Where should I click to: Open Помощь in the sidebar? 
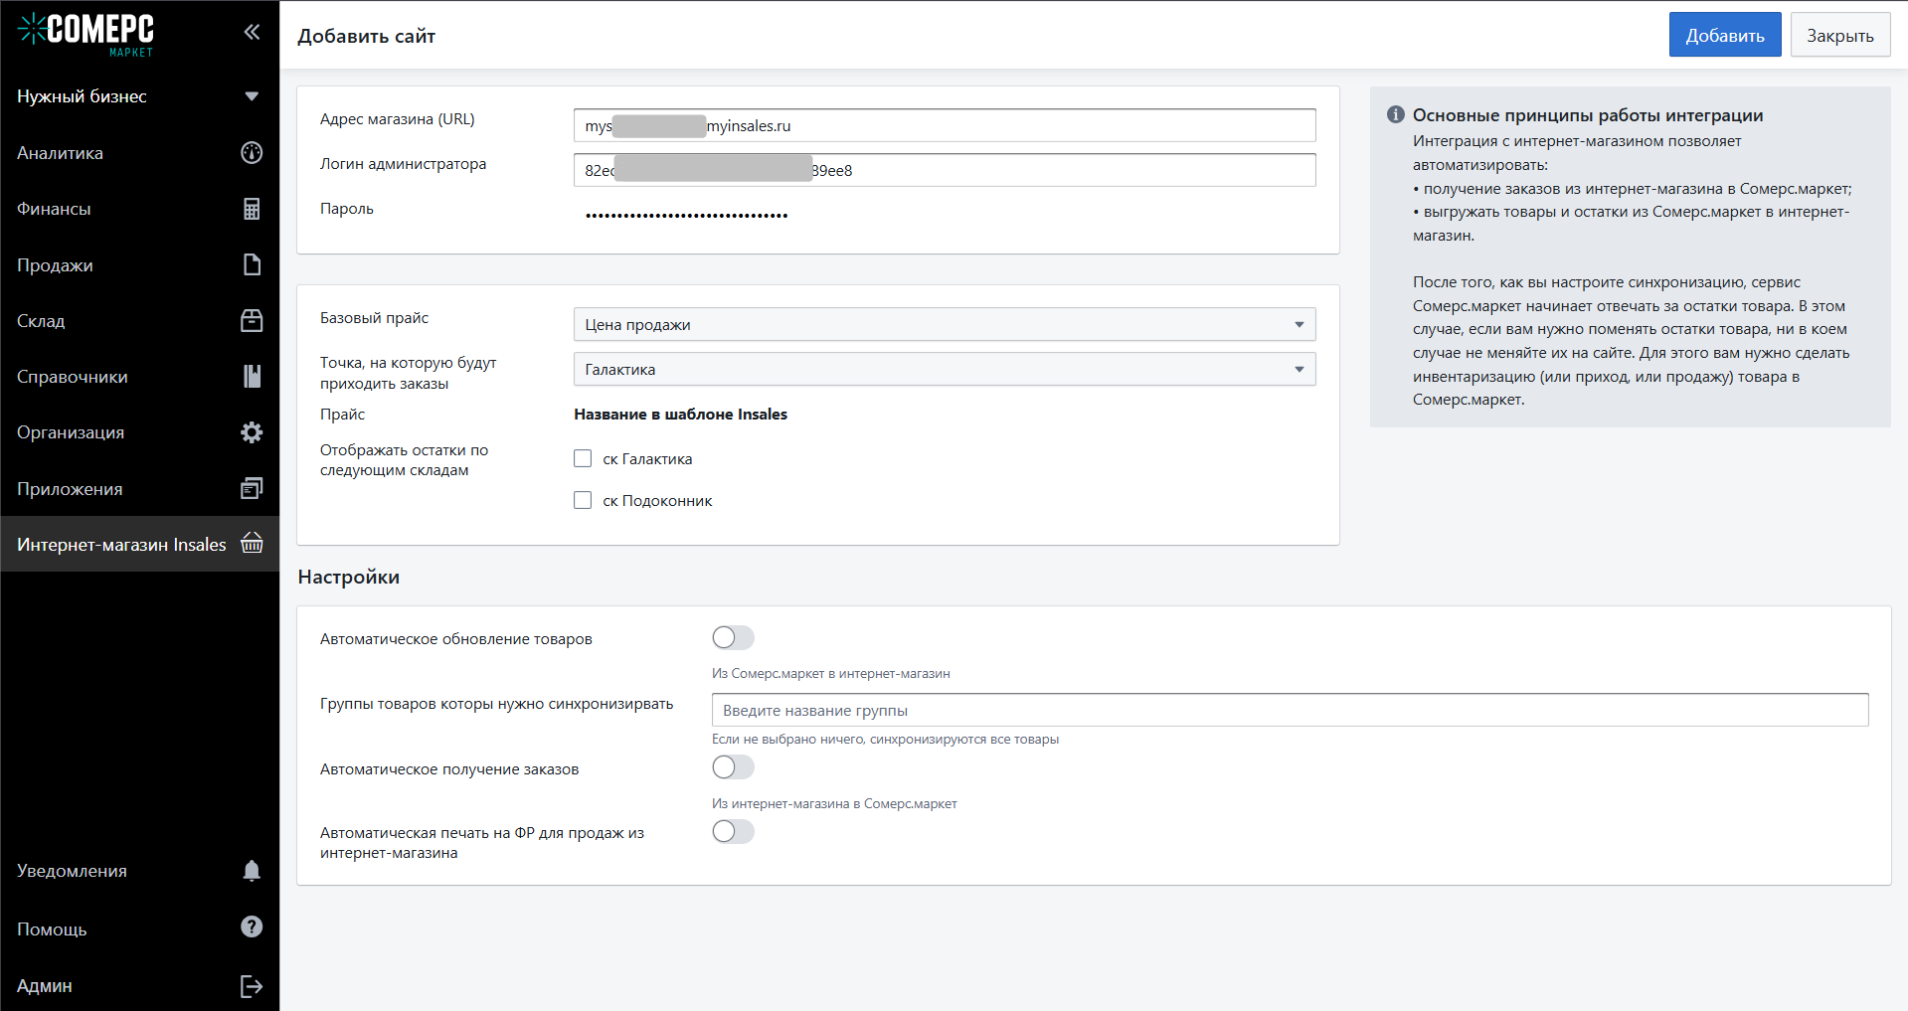coord(139,929)
